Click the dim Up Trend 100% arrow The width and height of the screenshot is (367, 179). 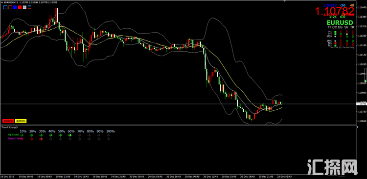coord(108,135)
